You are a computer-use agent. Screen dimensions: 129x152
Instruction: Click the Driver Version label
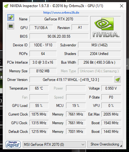18,80
